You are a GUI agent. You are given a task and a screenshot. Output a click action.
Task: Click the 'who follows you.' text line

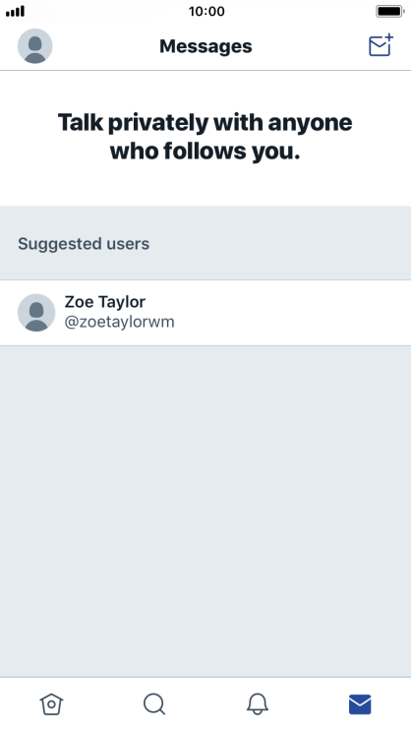[205, 152]
